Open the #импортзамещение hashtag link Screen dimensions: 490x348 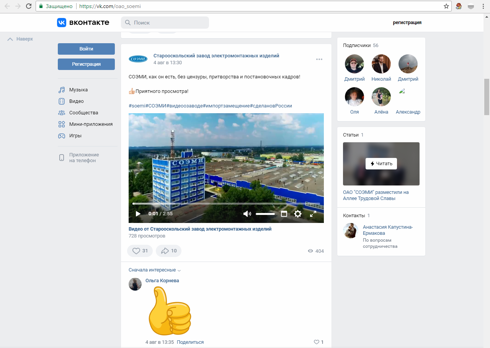click(226, 106)
